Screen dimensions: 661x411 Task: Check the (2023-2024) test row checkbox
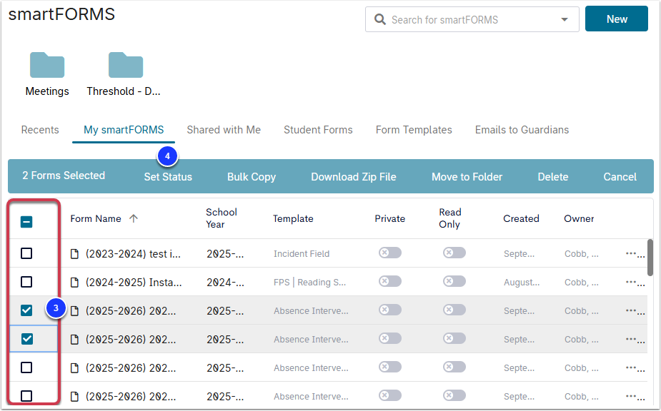pos(26,253)
